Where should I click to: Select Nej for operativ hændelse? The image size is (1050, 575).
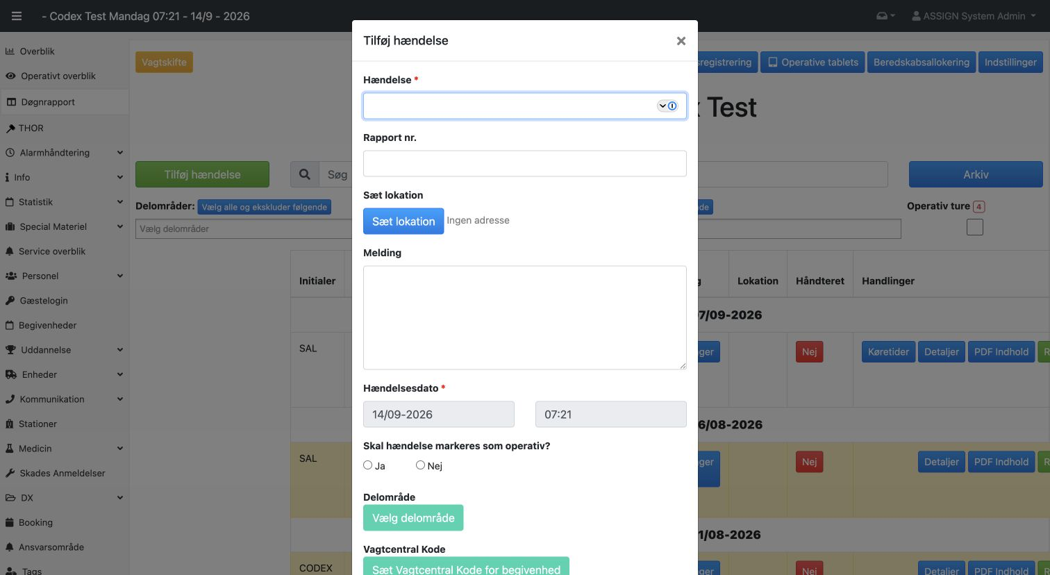(x=420, y=465)
